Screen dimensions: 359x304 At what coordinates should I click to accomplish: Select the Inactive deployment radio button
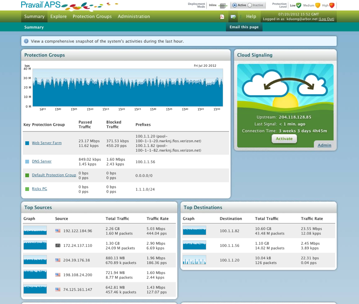(250, 5)
